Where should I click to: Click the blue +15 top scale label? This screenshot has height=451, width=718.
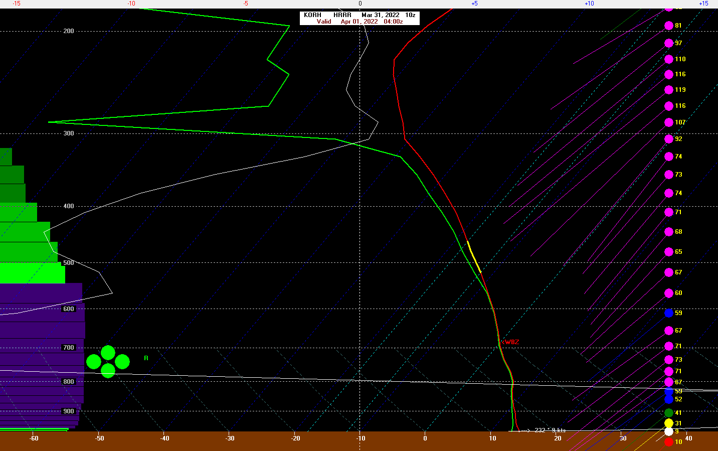(703, 4)
